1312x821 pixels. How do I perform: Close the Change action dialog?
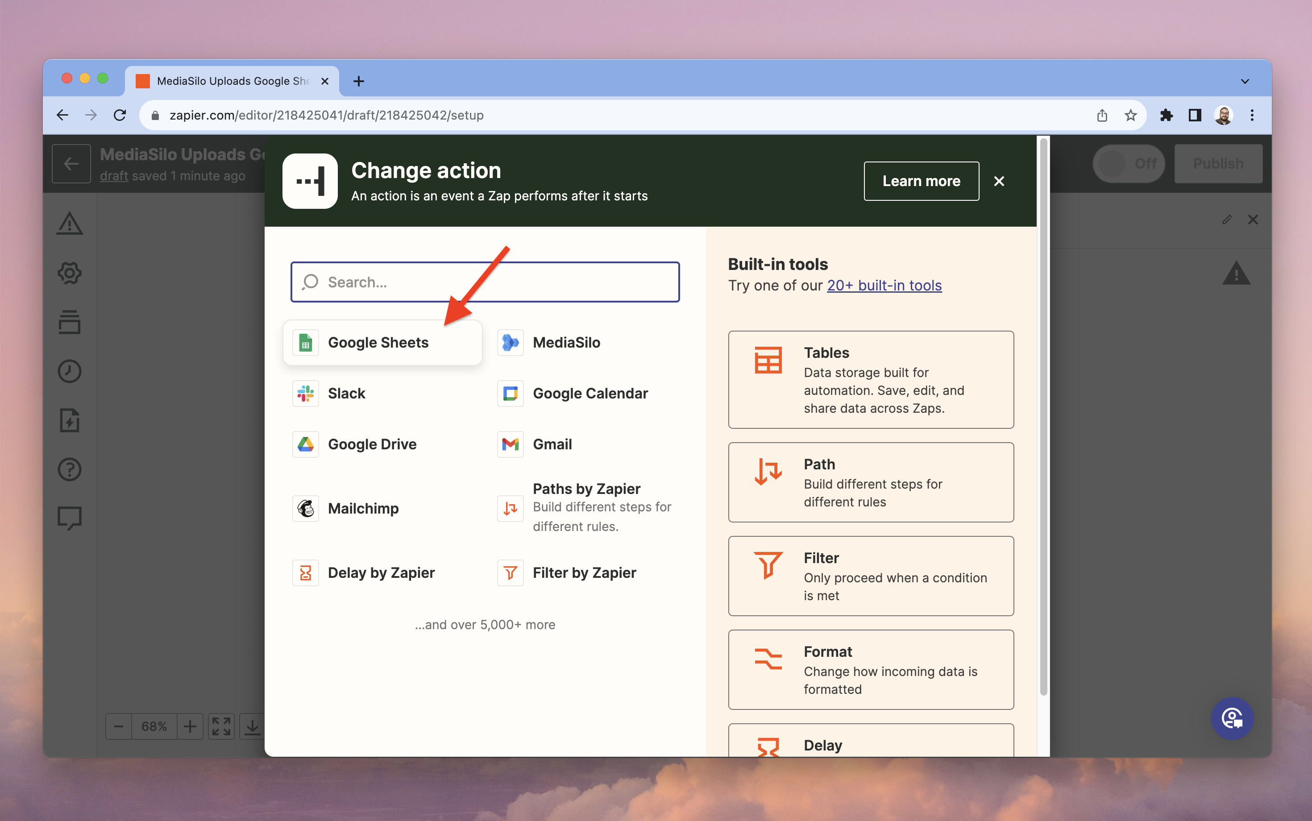999,181
